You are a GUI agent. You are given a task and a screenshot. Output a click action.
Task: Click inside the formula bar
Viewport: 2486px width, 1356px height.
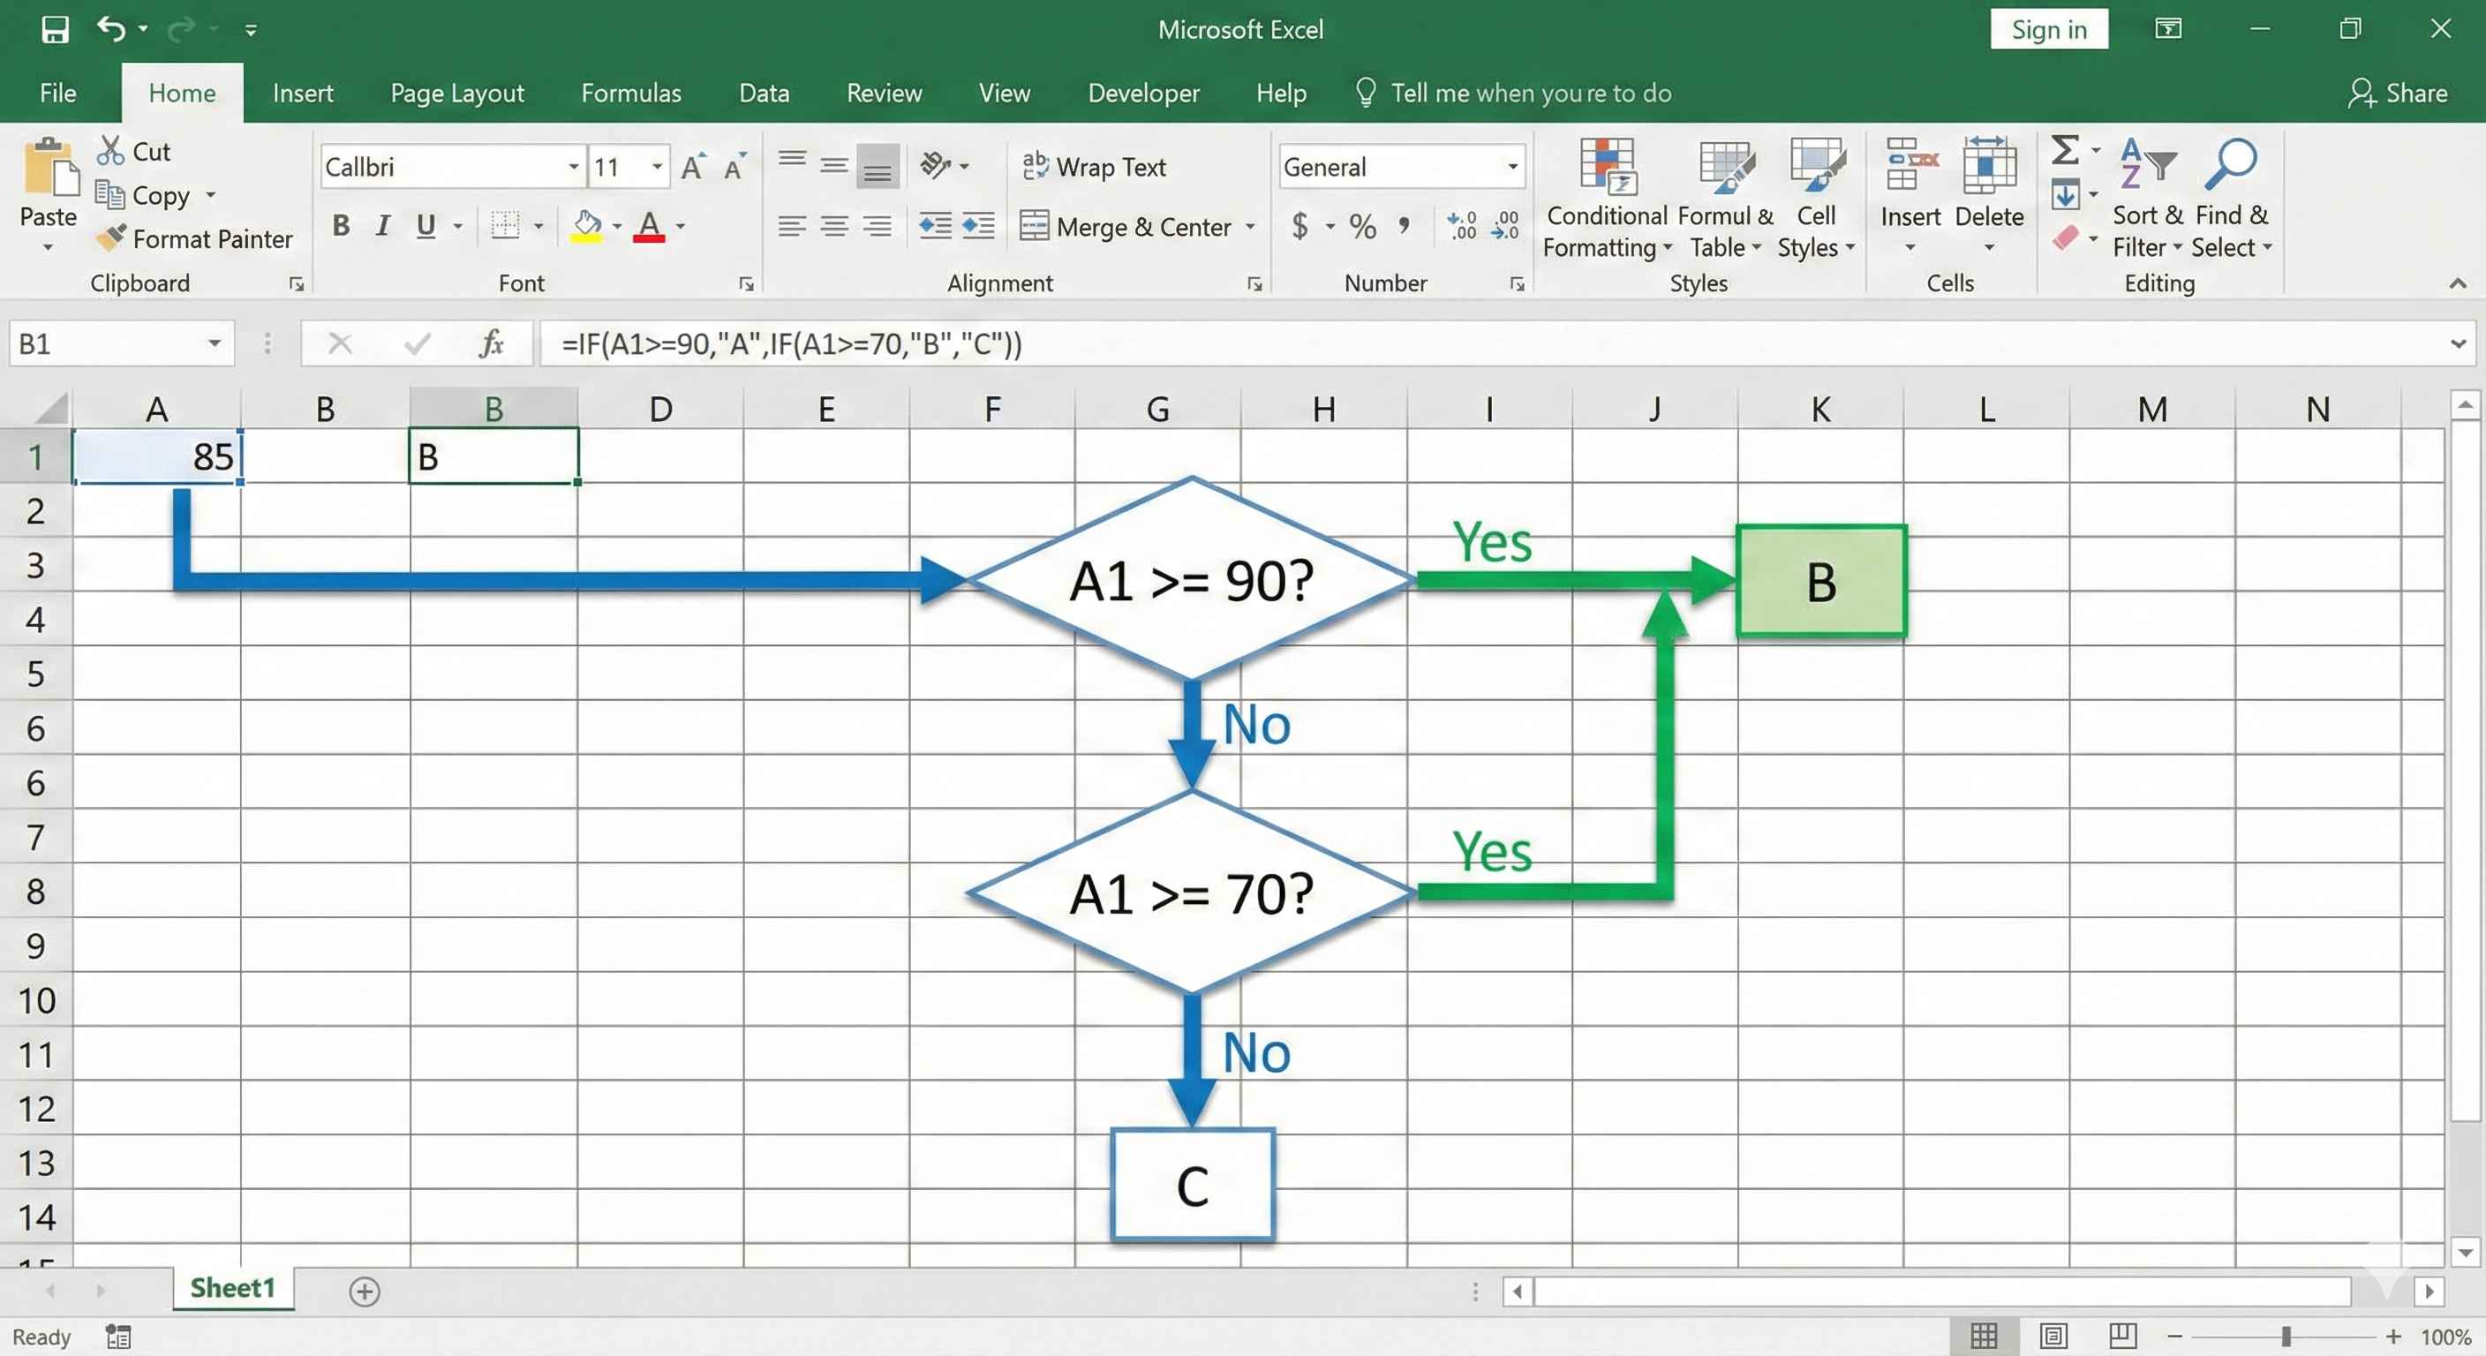1158,343
